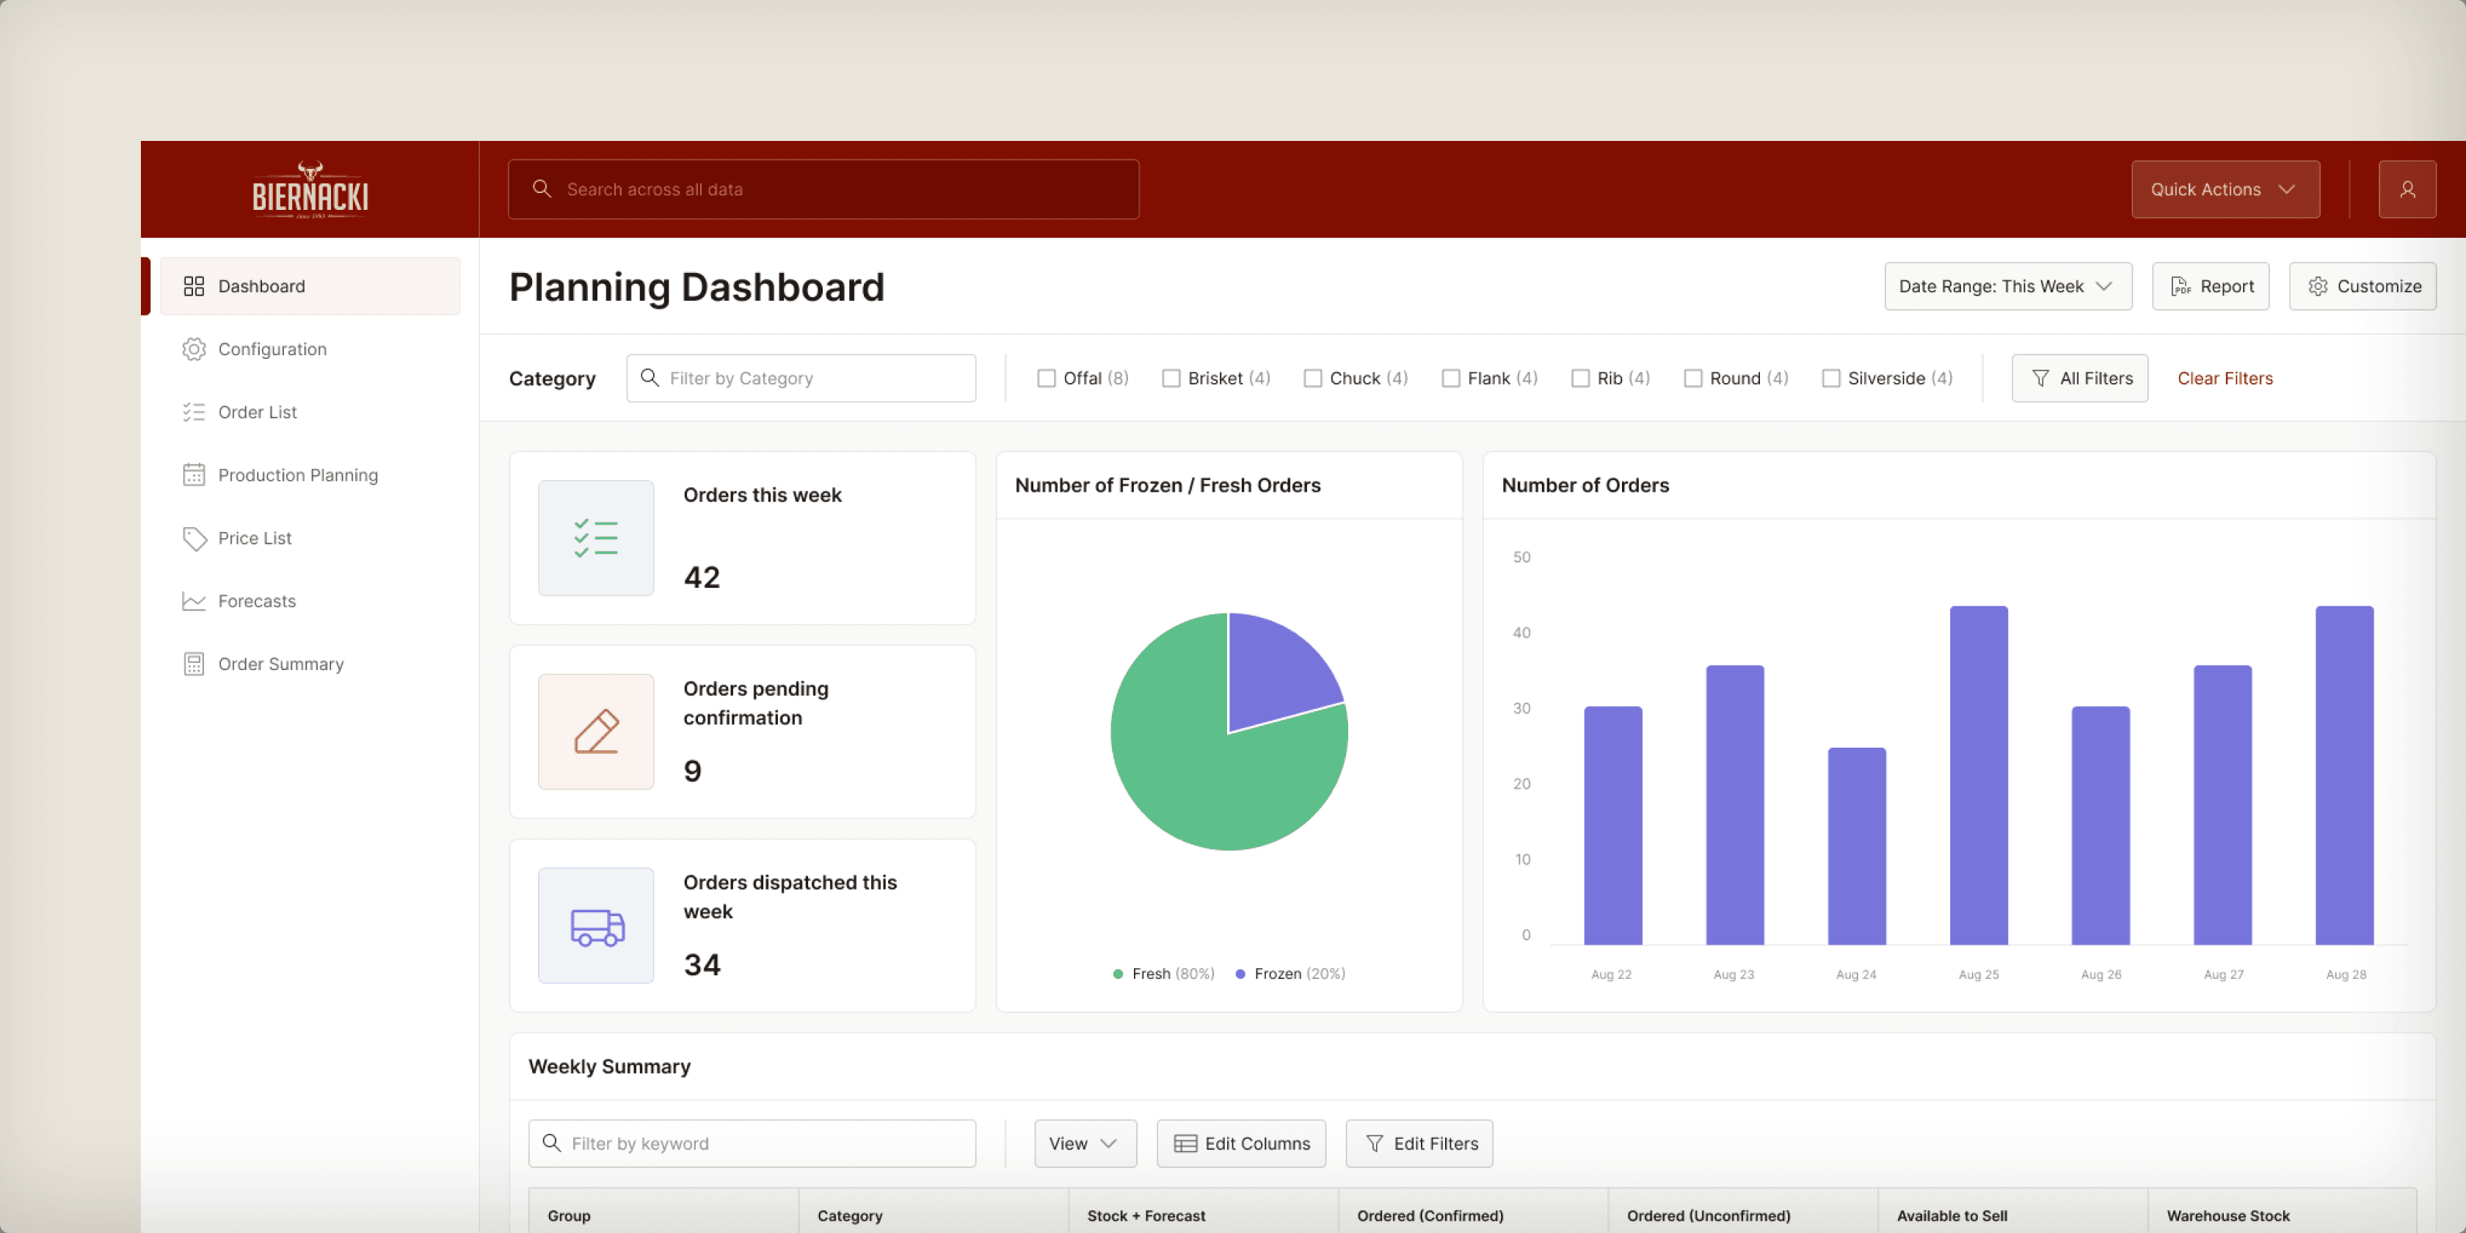
Task: Click the Forecasts chart icon in sidebar
Action: tap(193, 601)
